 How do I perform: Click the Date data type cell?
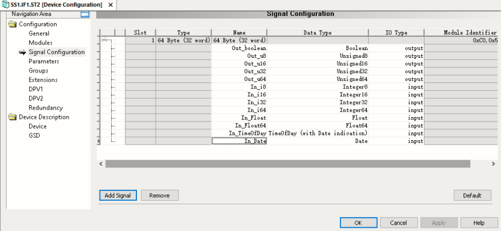tap(318, 141)
